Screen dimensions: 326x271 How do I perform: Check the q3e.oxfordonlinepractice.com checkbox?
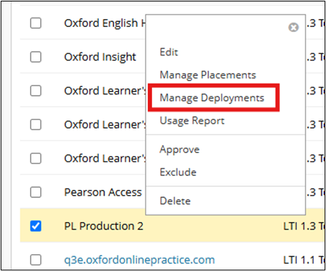point(36,260)
